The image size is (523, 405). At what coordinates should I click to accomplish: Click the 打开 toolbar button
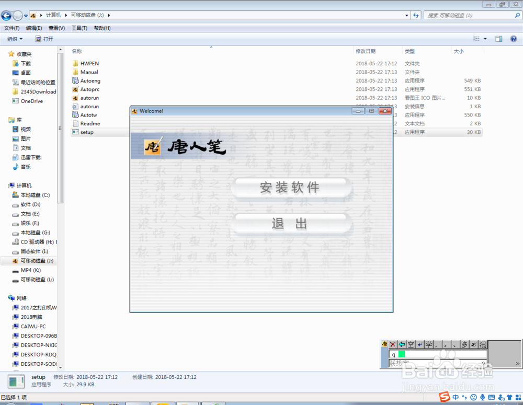[x=44, y=39]
